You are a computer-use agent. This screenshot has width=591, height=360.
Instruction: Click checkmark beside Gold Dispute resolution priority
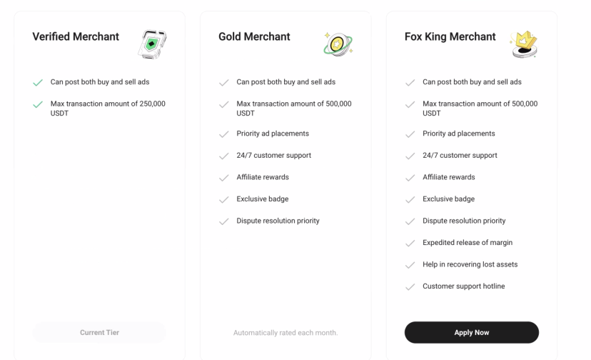[x=223, y=221]
